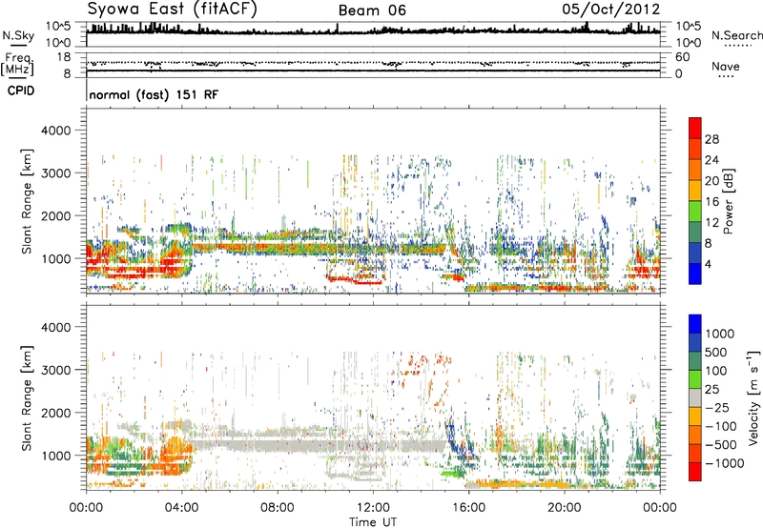Click the "20" tick on Power colorbar

pyautogui.click(x=711, y=181)
